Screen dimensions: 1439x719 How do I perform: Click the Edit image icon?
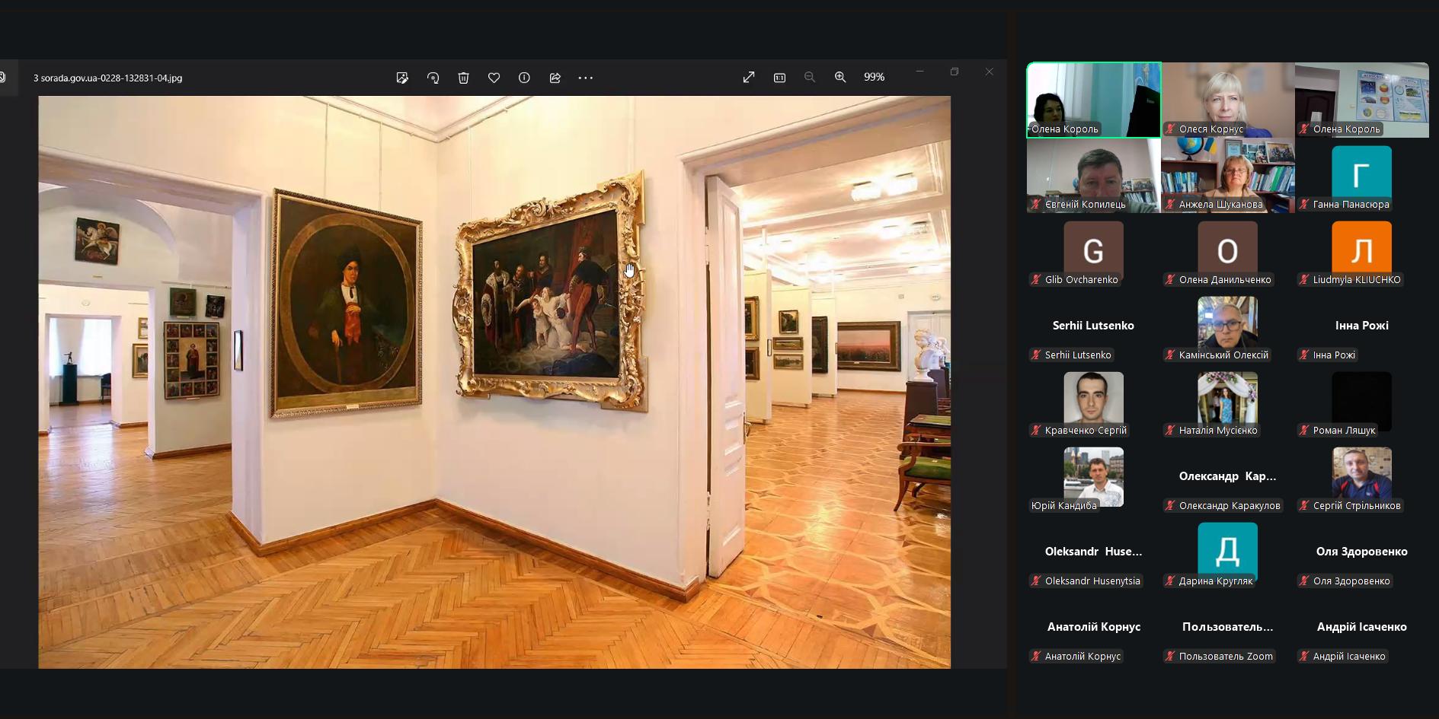pos(402,78)
